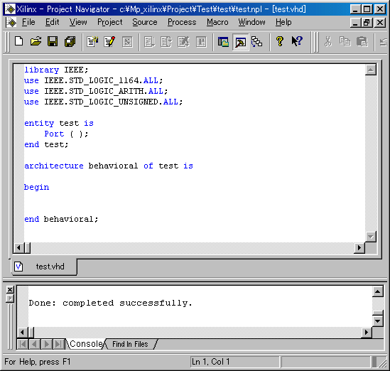Screen dimensions: 390x371
Task: Click the pencil edit source icon
Action: (x=109, y=41)
